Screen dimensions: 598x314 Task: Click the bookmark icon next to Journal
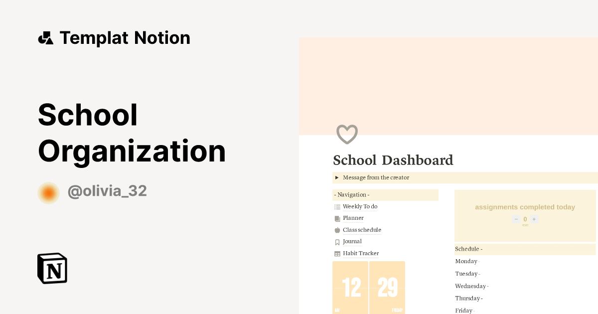coord(337,242)
